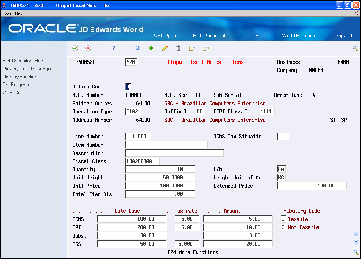Click the F24=More Functions text
Viewport: 361px width, 259px height.
[193, 252]
